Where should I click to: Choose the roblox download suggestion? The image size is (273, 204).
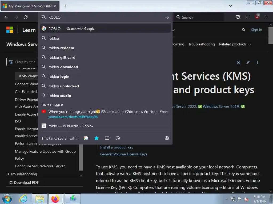tap(105, 67)
